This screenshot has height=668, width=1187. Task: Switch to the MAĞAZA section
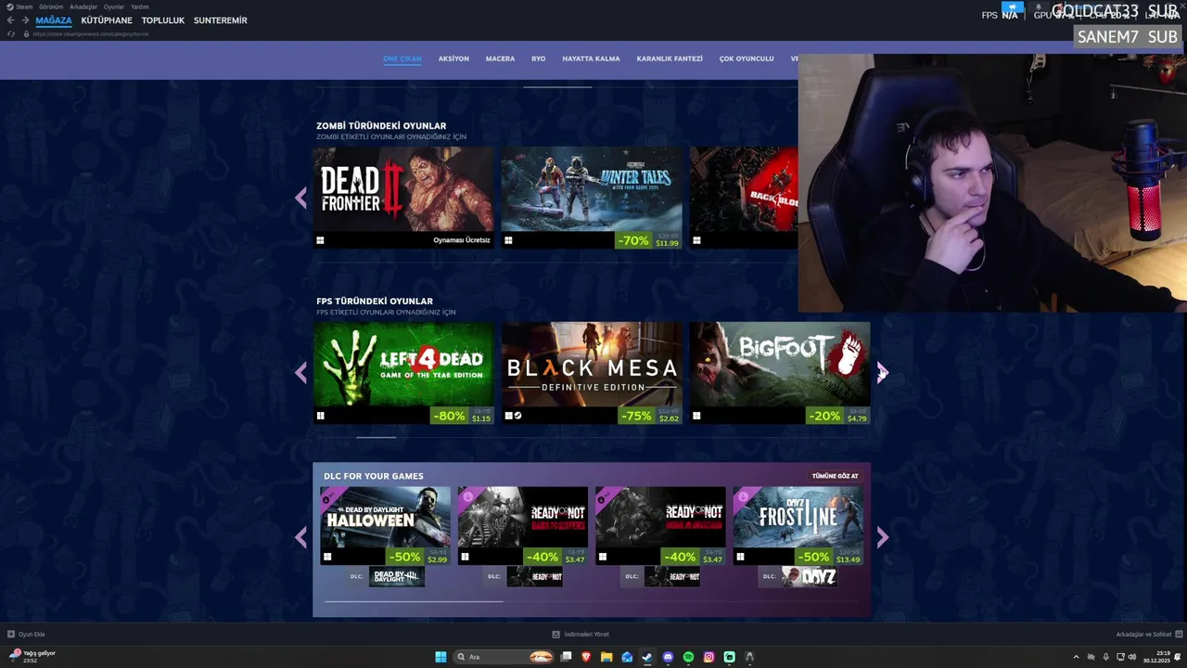click(54, 20)
